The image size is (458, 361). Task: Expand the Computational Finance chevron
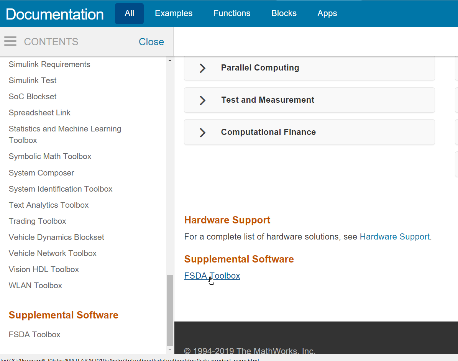[x=202, y=132]
